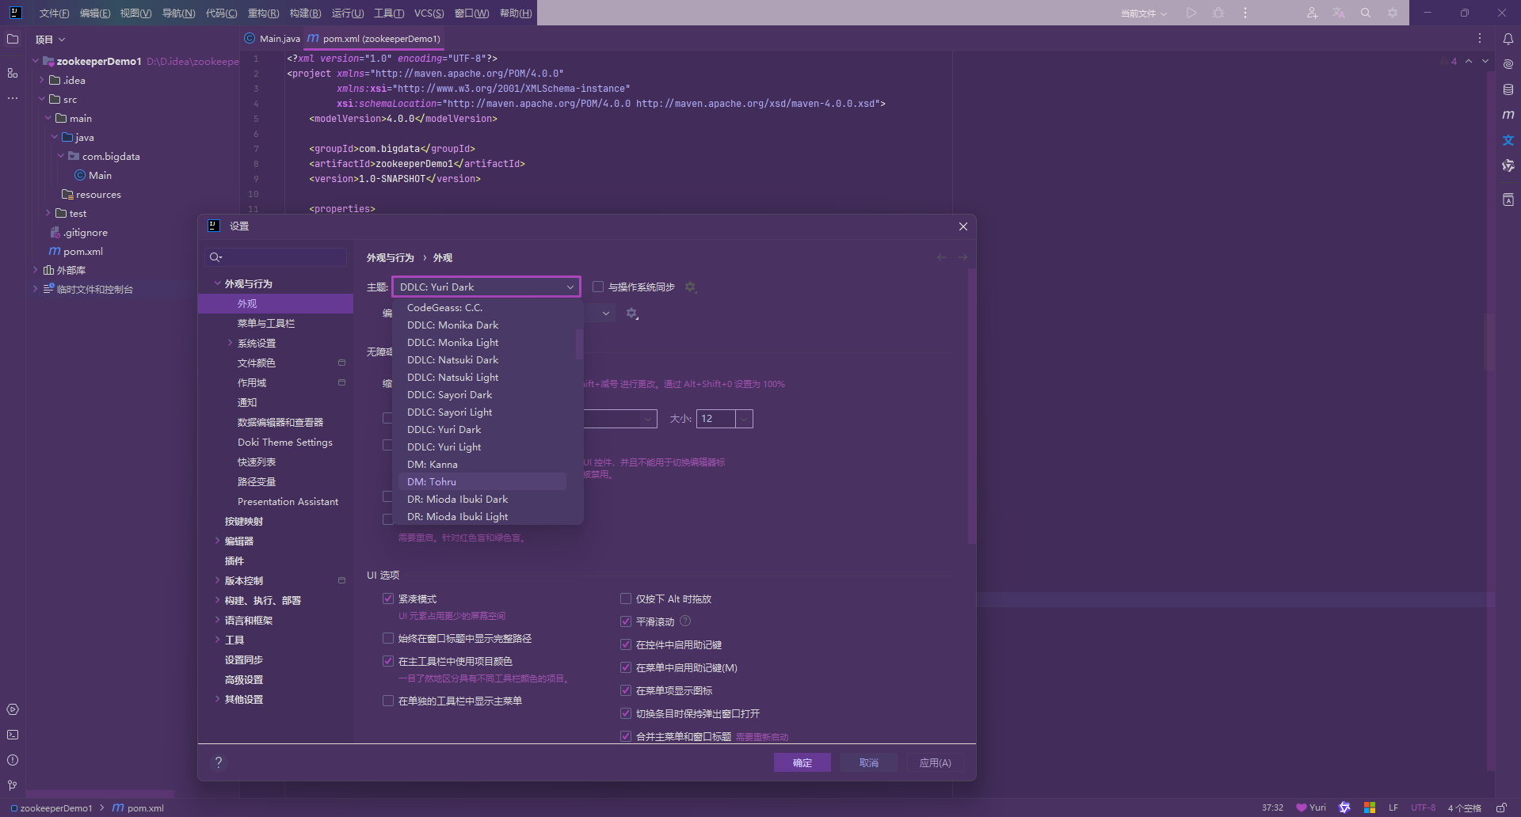Toggle sync with operating system checkbox

(x=598, y=287)
